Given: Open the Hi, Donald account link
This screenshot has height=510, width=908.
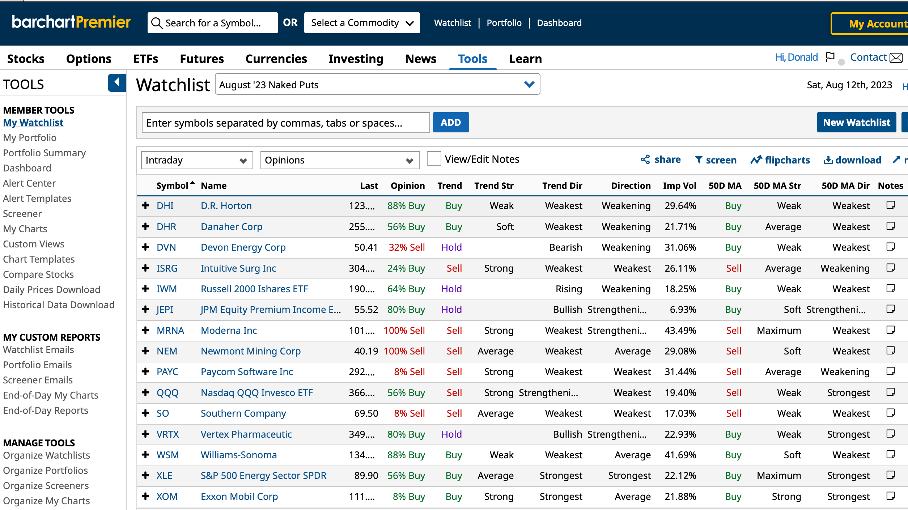Looking at the screenshot, I should coord(796,57).
